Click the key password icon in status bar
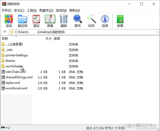160x131 pixels. (x=8, y=127)
